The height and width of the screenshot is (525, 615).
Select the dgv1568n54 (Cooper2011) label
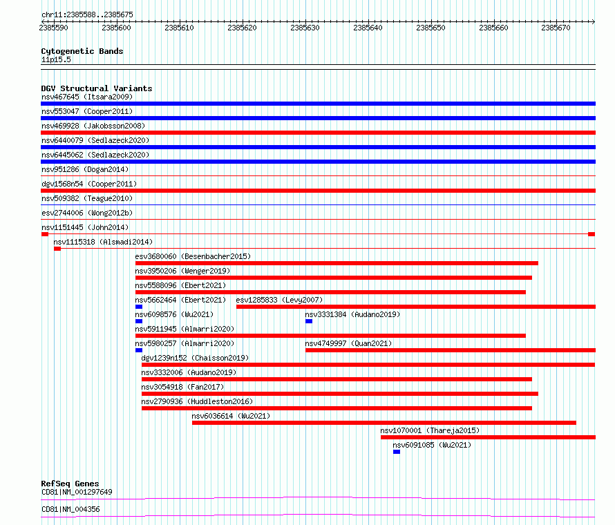coord(89,184)
